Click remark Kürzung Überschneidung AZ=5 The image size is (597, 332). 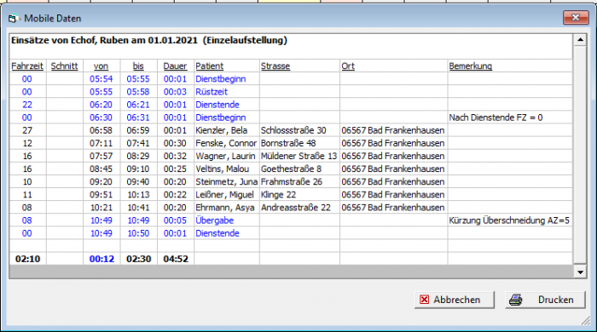[x=509, y=220]
